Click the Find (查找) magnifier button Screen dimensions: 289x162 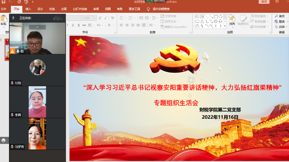[279, 16]
